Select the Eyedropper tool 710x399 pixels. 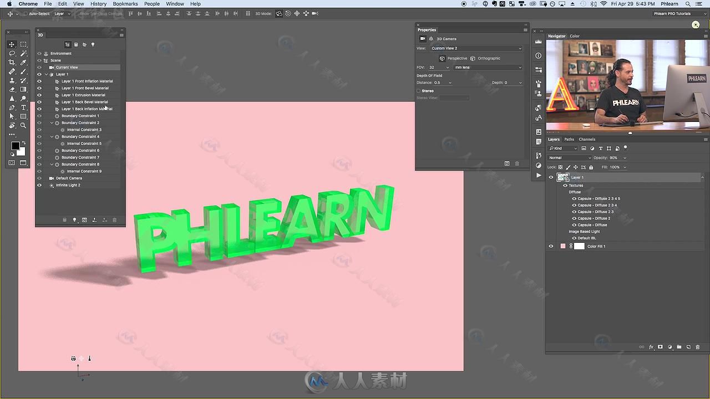click(23, 63)
